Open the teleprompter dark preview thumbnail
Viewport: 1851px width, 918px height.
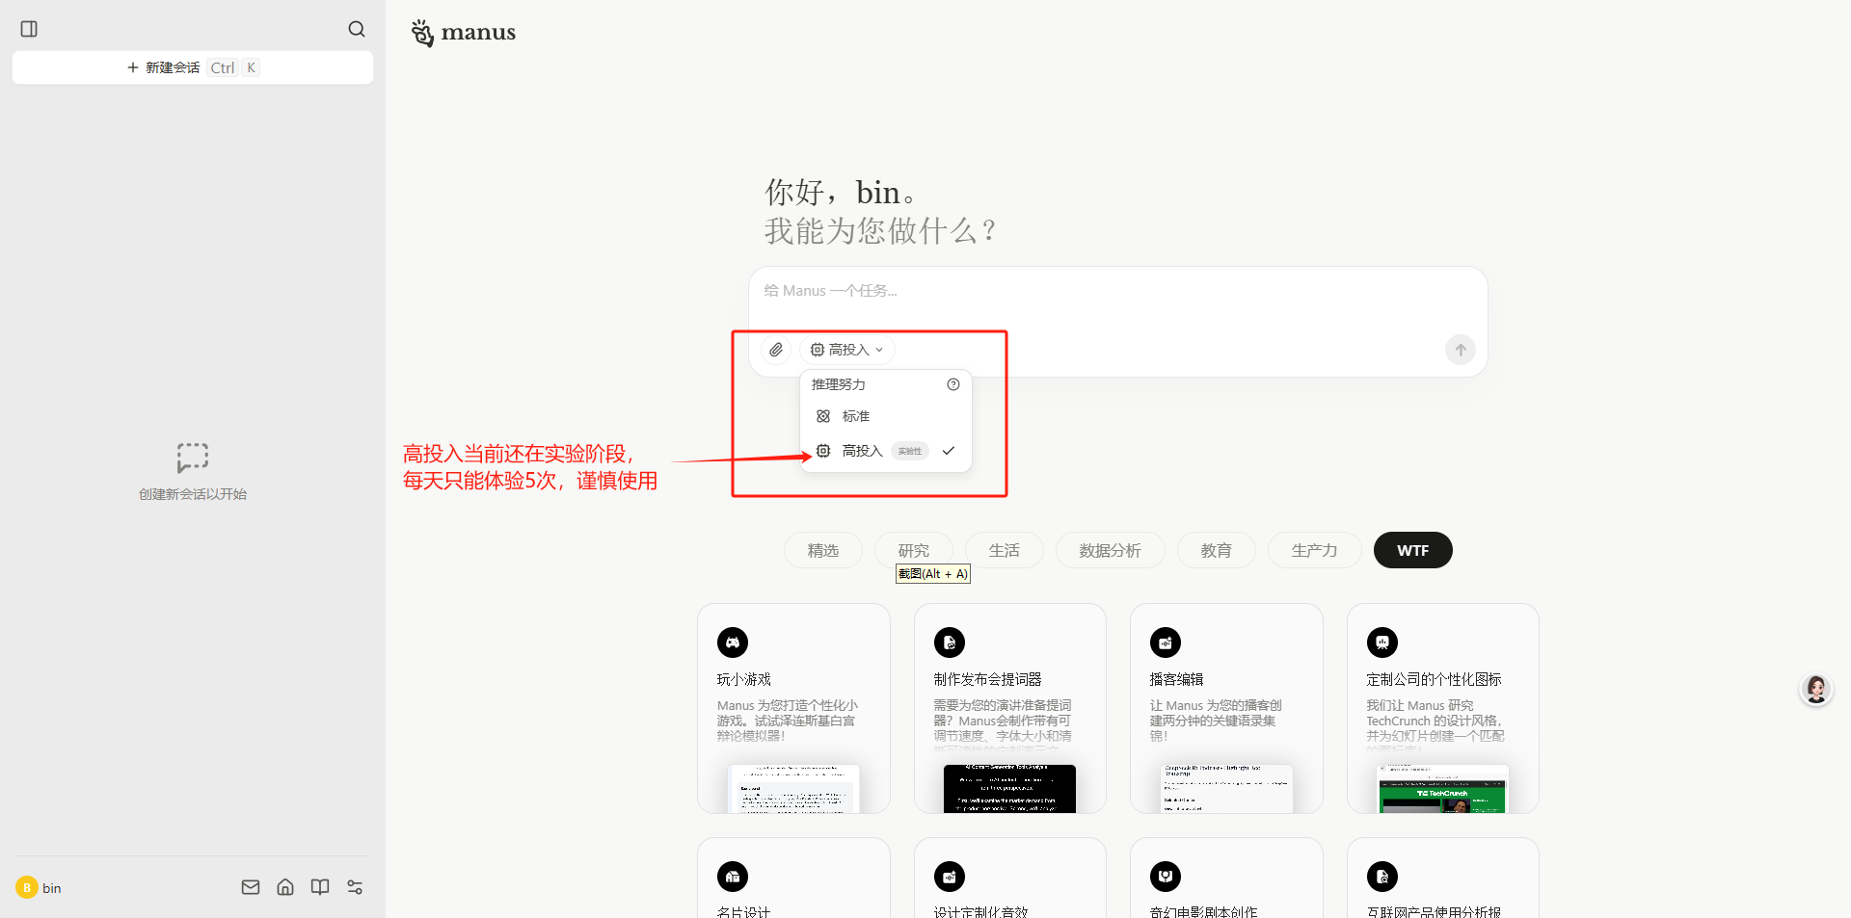tap(1010, 789)
